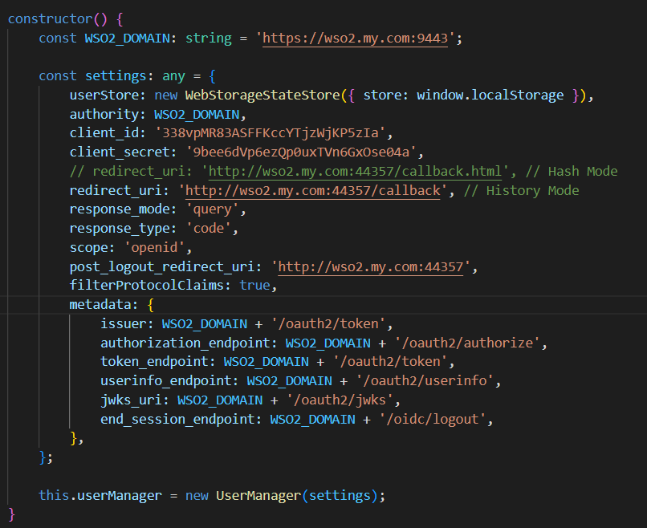Open the History Mode callback URL
The image size is (647, 528).
coord(312,190)
